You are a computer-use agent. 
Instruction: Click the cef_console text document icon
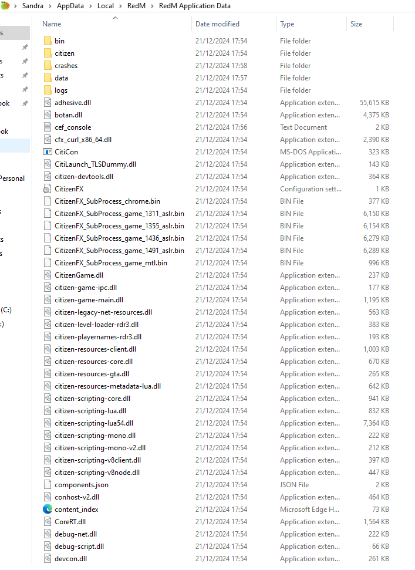tap(48, 127)
